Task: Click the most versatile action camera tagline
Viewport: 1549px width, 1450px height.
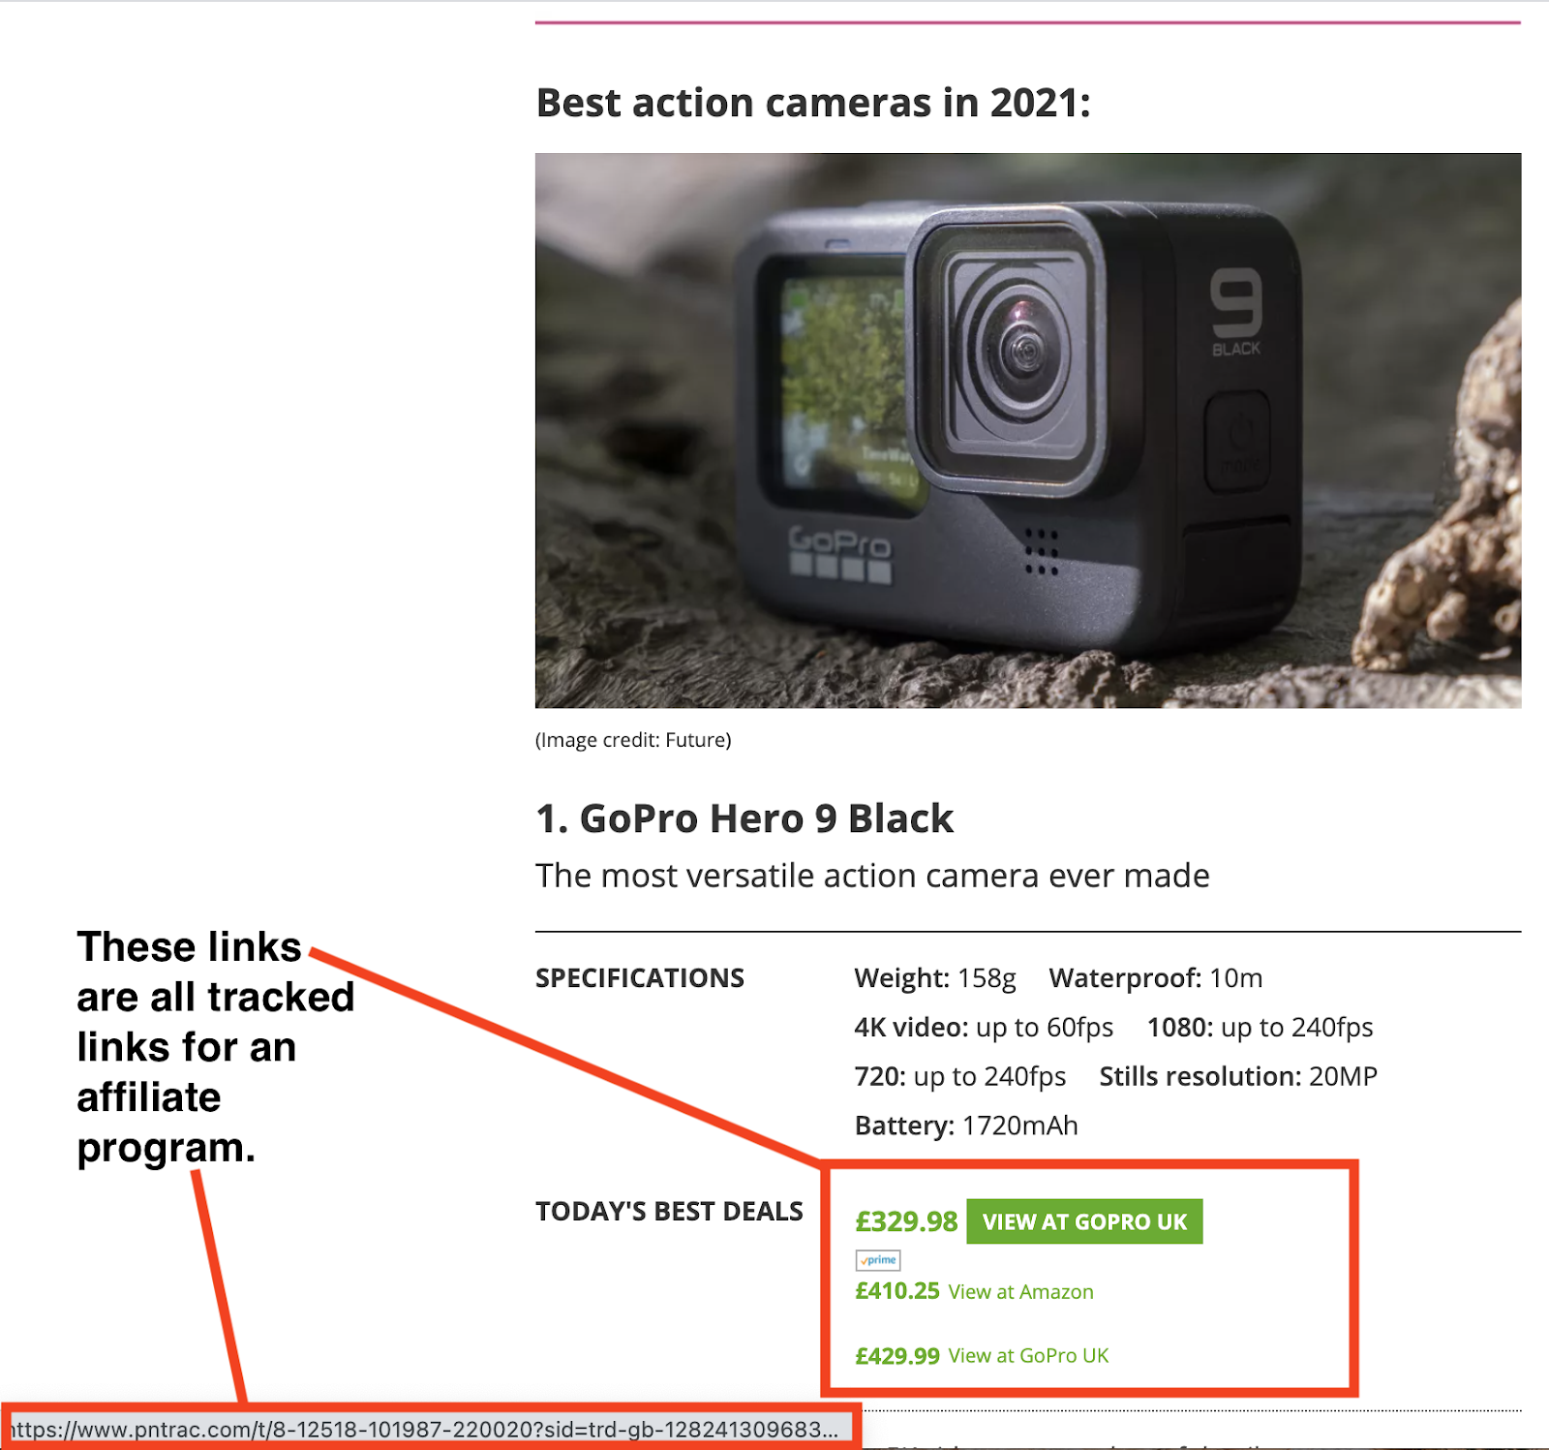Action: tap(872, 876)
